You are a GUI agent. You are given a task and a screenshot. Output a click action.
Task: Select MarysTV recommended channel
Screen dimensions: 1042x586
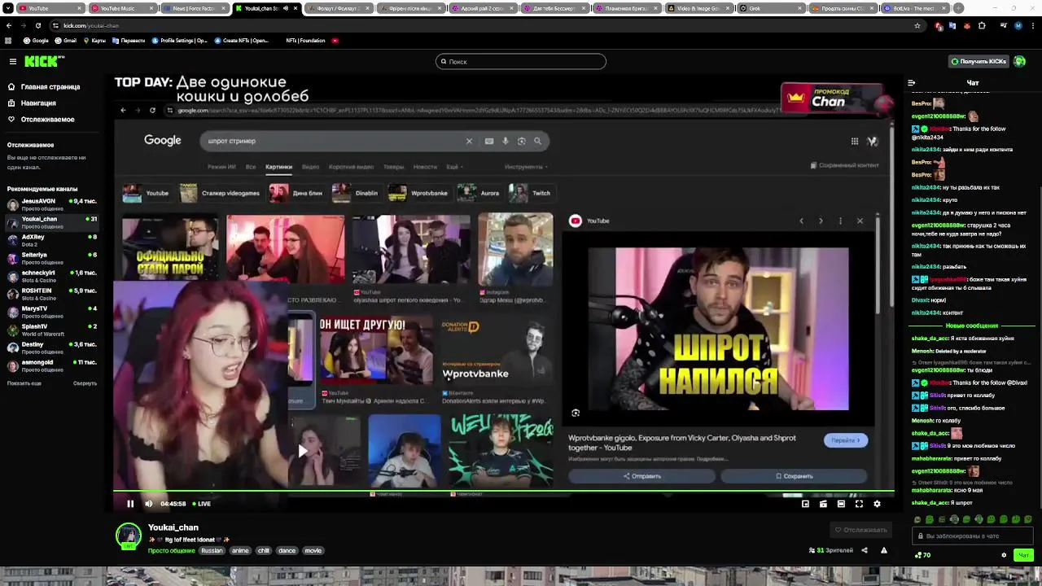[x=53, y=312]
